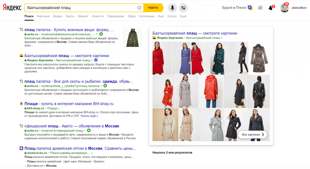Viewport: 310px width, 169px height.
Task: Open brown-grey trench coat on mannequin image
Action: click(259, 58)
